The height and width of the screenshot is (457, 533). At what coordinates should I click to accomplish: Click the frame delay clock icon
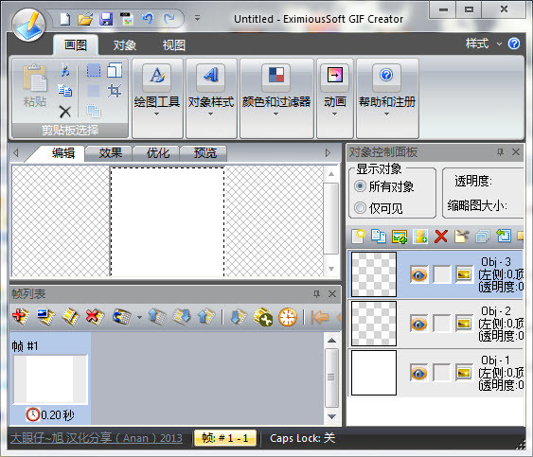click(288, 317)
